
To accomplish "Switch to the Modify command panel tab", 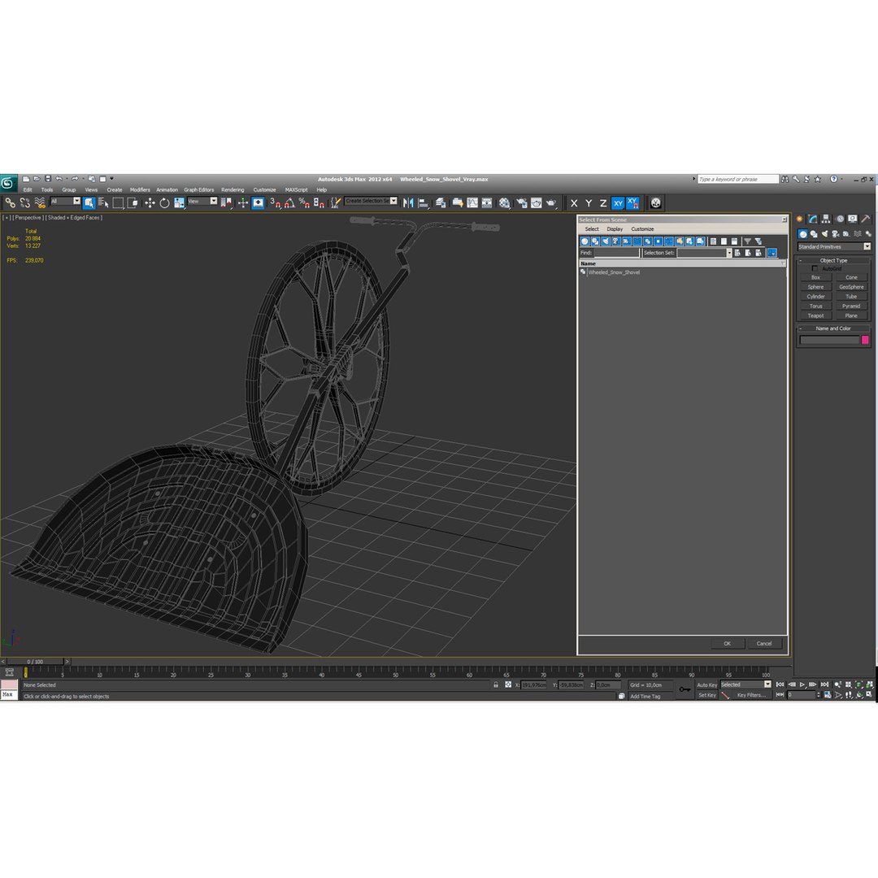I will point(812,219).
